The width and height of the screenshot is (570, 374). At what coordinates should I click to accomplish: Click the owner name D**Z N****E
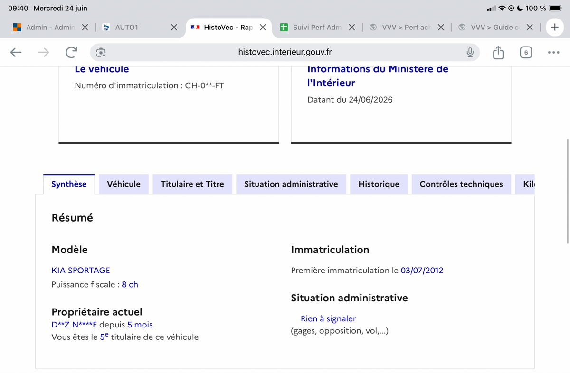tap(74, 325)
